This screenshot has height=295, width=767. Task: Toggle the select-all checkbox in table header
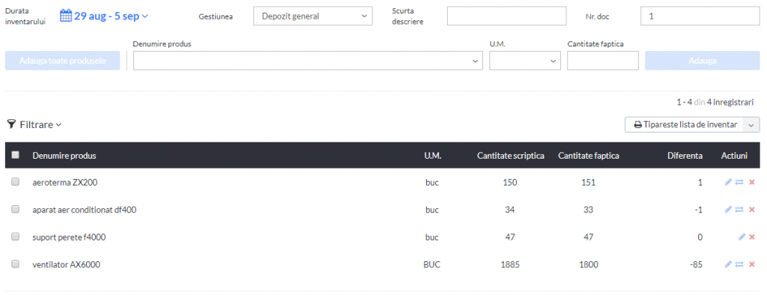tap(15, 154)
